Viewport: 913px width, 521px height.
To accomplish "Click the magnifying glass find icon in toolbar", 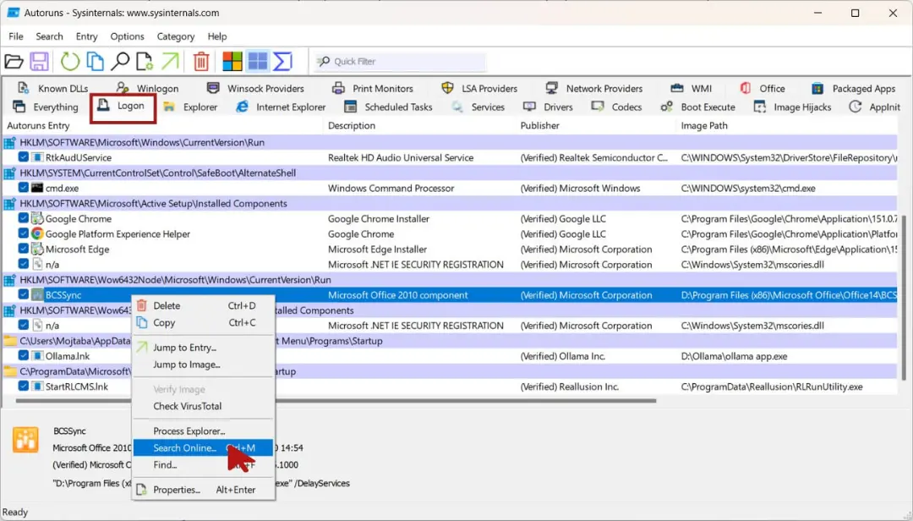I will tap(120, 61).
